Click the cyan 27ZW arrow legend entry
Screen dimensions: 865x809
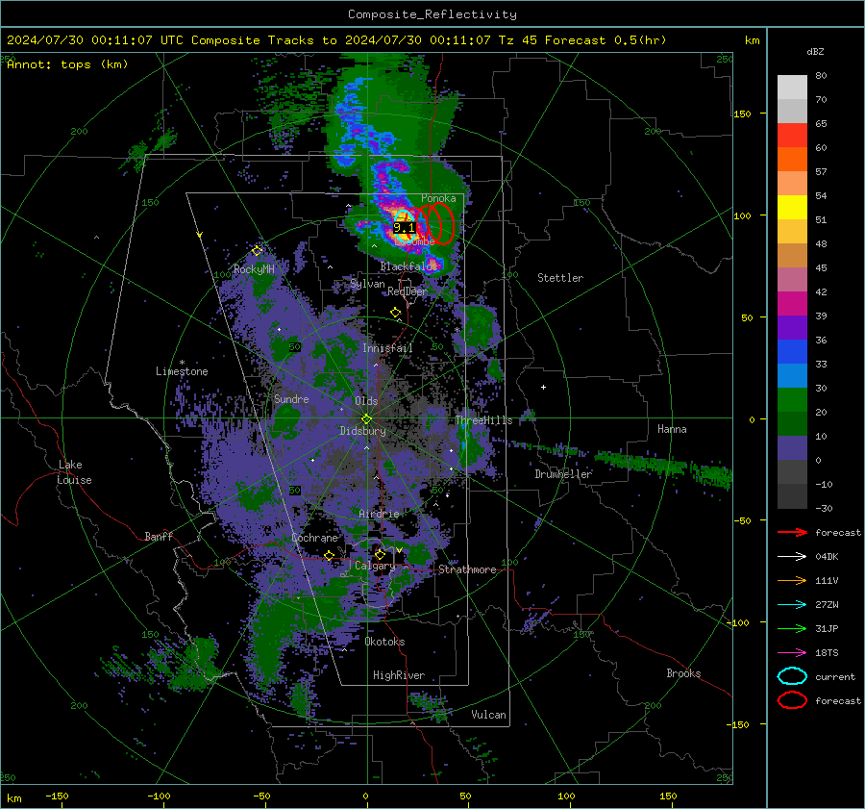click(x=792, y=604)
